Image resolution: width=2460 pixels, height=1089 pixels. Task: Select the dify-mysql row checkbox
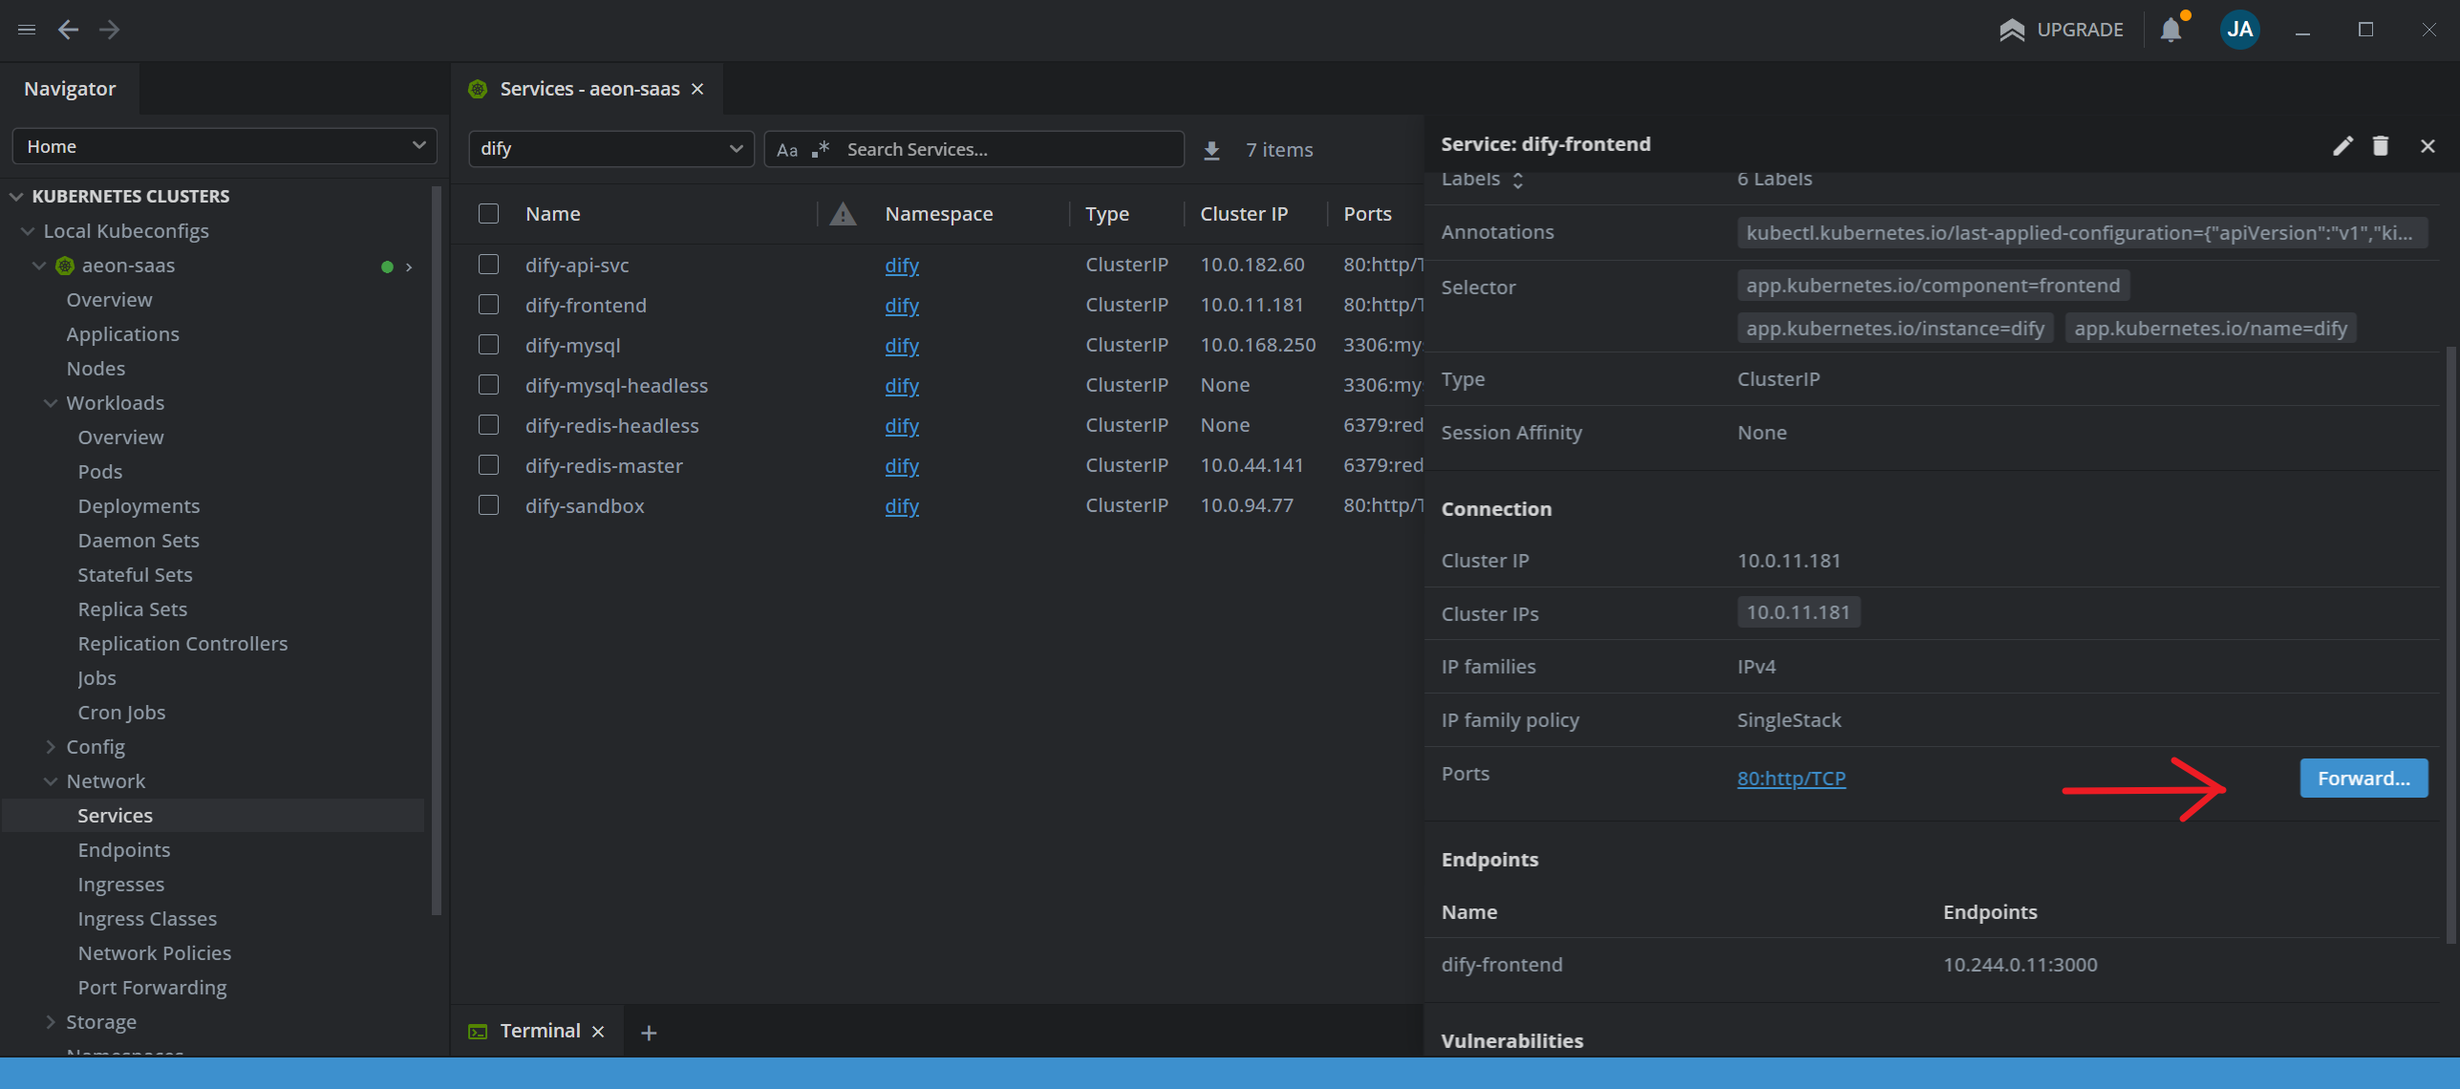(488, 345)
